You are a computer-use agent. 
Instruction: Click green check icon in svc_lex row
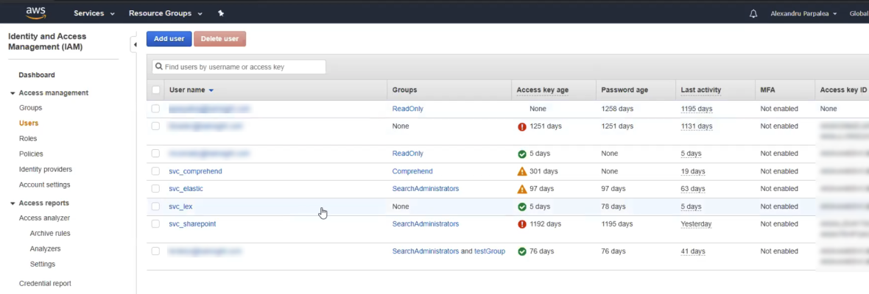coord(522,207)
